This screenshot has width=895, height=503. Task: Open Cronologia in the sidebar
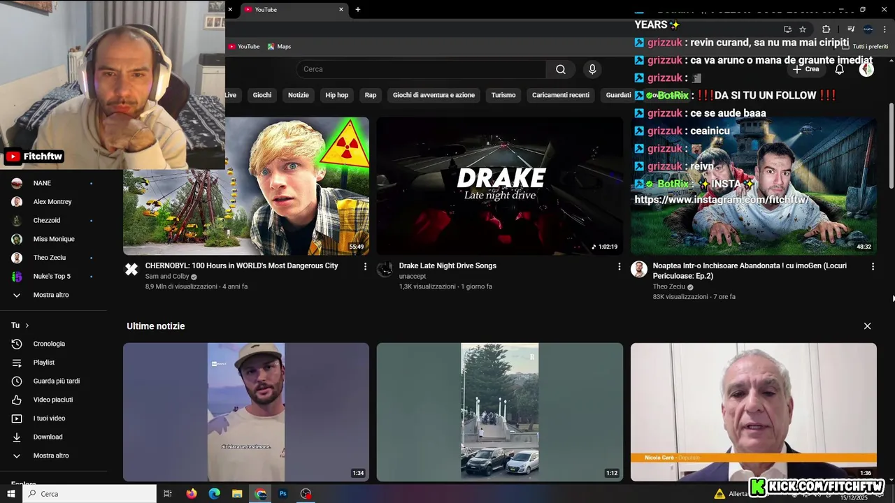click(x=49, y=344)
